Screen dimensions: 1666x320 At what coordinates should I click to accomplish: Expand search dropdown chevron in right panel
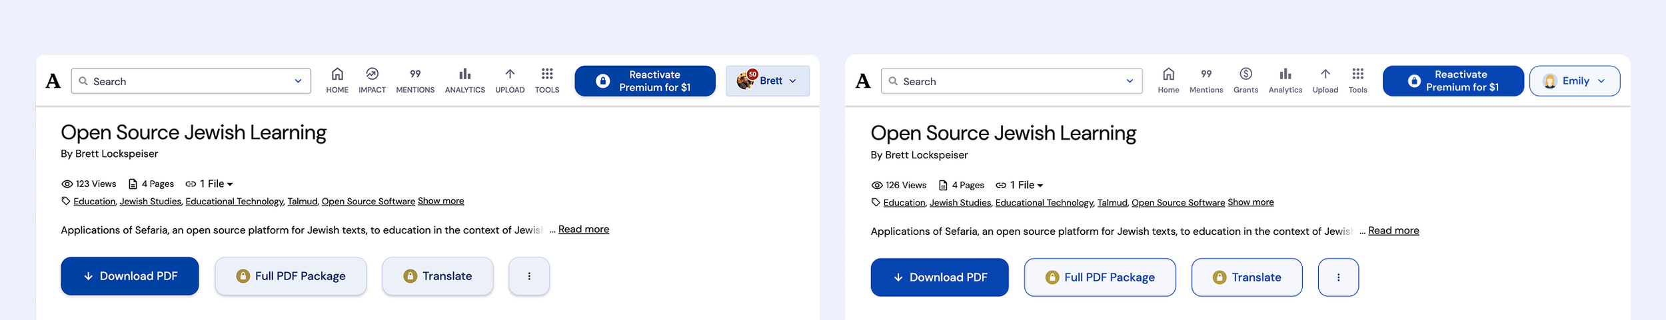pyautogui.click(x=1130, y=81)
